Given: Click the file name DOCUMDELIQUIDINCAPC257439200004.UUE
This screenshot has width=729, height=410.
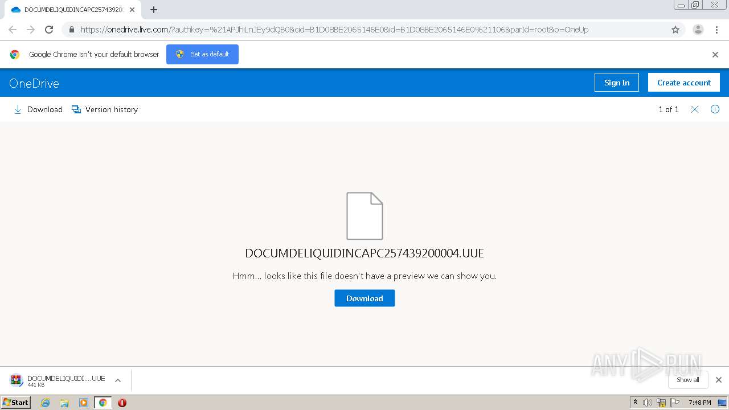Looking at the screenshot, I should click(364, 253).
